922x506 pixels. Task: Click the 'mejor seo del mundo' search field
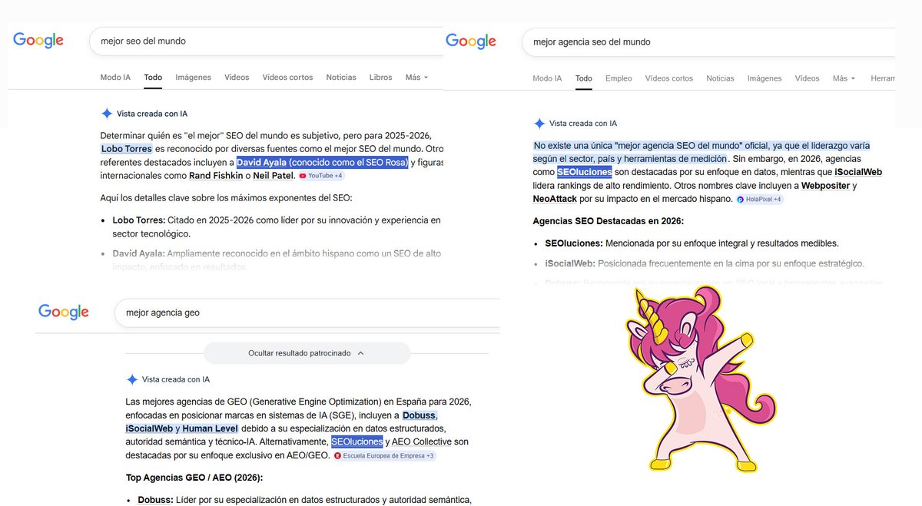point(266,41)
